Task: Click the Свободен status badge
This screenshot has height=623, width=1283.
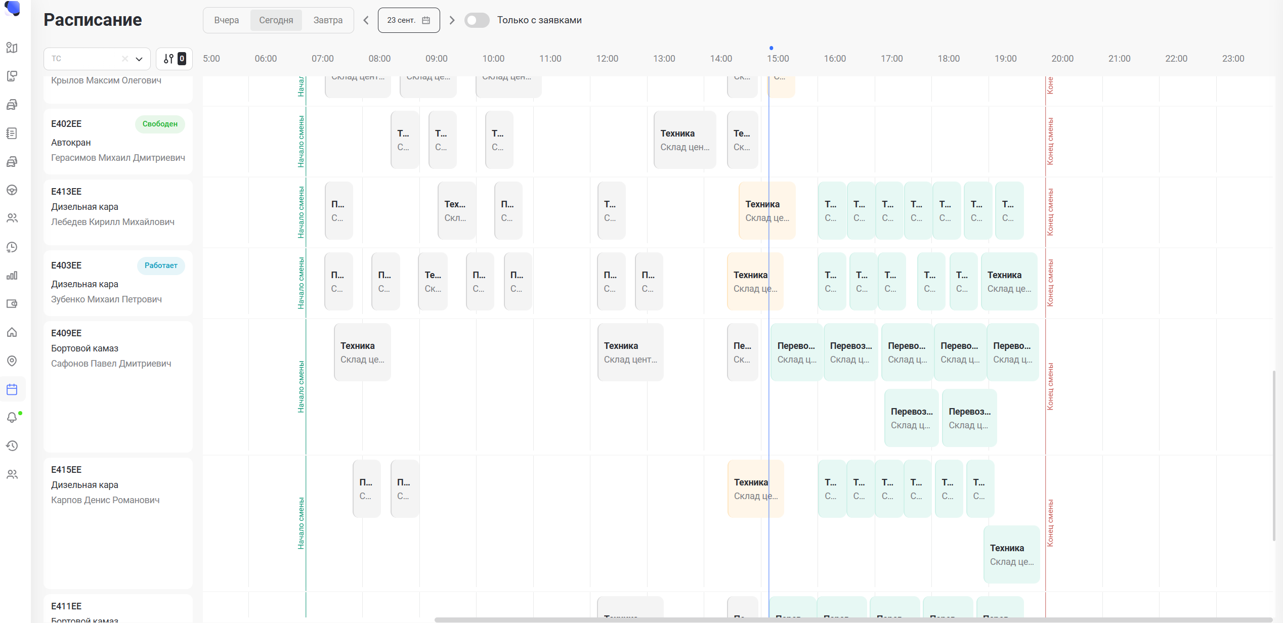Action: [160, 124]
